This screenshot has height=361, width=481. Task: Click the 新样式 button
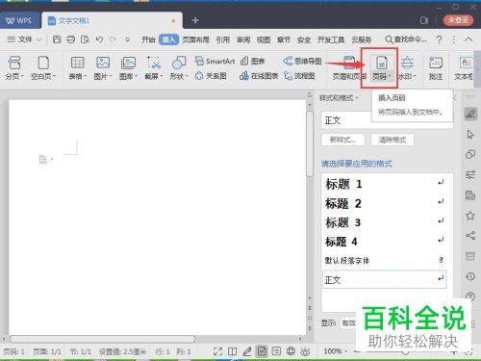pyautogui.click(x=342, y=140)
